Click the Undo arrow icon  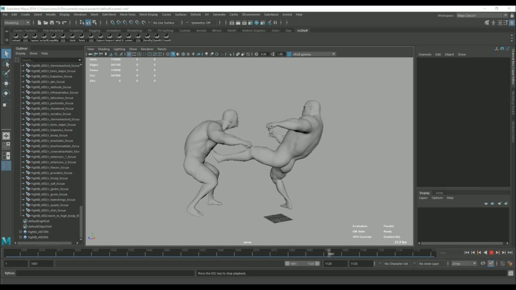(58, 23)
